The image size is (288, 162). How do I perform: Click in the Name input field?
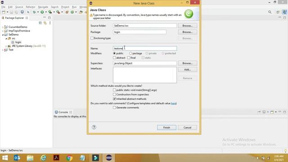pos(145,48)
